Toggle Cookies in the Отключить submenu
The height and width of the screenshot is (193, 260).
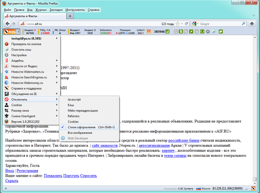[89, 122]
